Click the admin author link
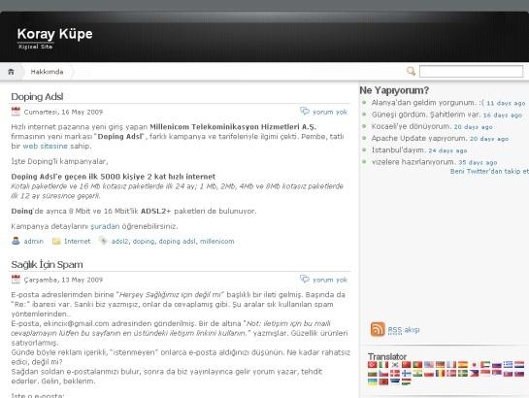529x398 pixels. [33, 241]
